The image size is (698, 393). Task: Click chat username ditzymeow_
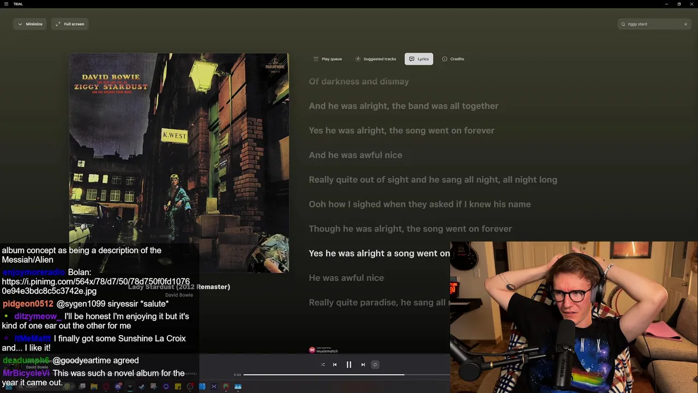(x=38, y=316)
